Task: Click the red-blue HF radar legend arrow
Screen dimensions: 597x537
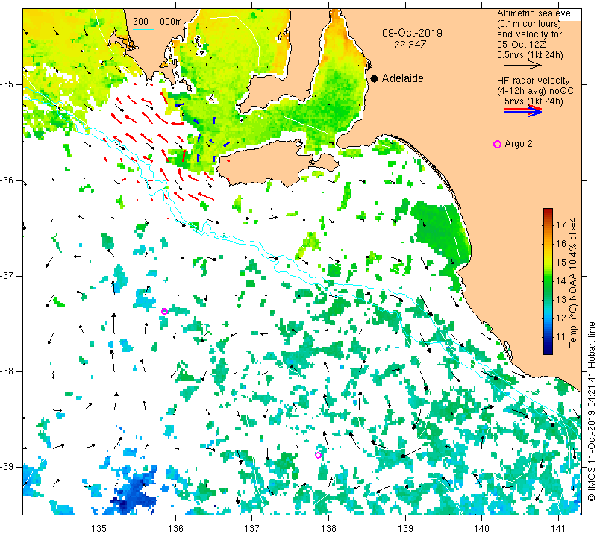Action: click(x=522, y=111)
